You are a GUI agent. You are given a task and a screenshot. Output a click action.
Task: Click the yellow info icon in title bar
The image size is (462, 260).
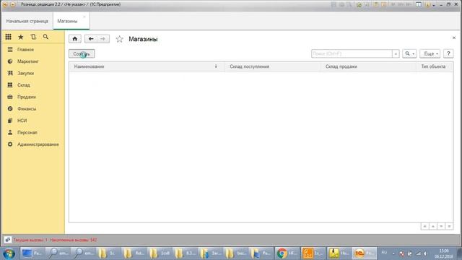[427, 4]
